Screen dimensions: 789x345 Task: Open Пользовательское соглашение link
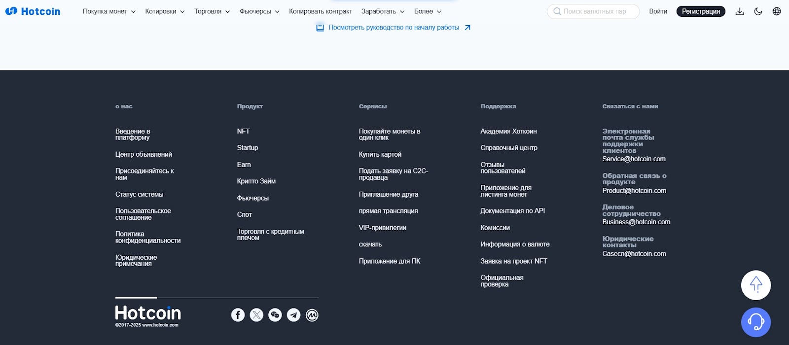tap(143, 214)
